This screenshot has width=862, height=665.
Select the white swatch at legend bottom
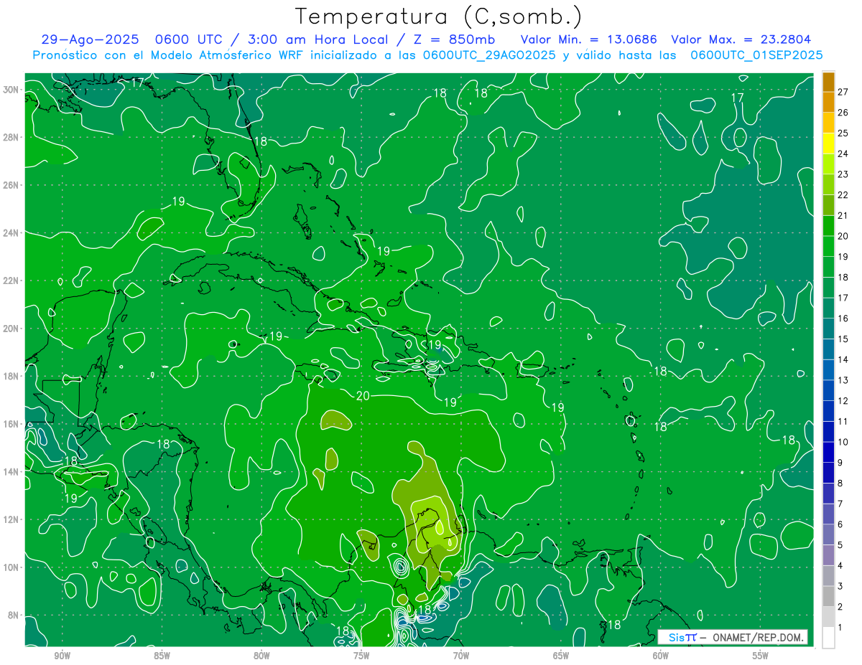[828, 637]
